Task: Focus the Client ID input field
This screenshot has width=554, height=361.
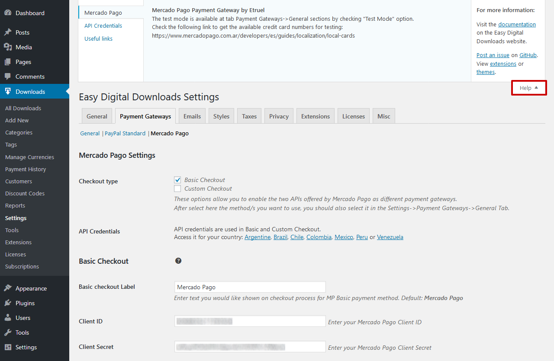Action: point(250,321)
